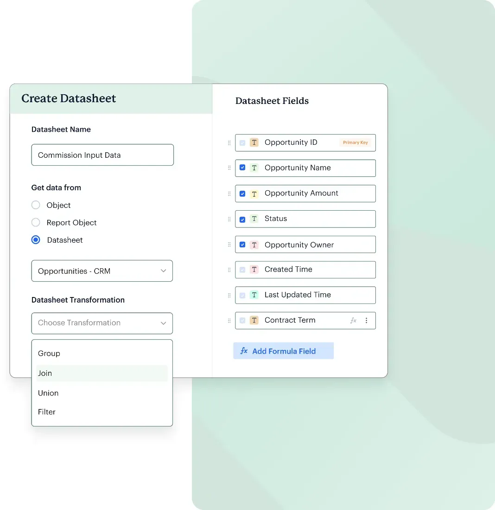The width and height of the screenshot is (495, 510).
Task: Grab the drag handle beside Created Time
Action: tap(229, 269)
